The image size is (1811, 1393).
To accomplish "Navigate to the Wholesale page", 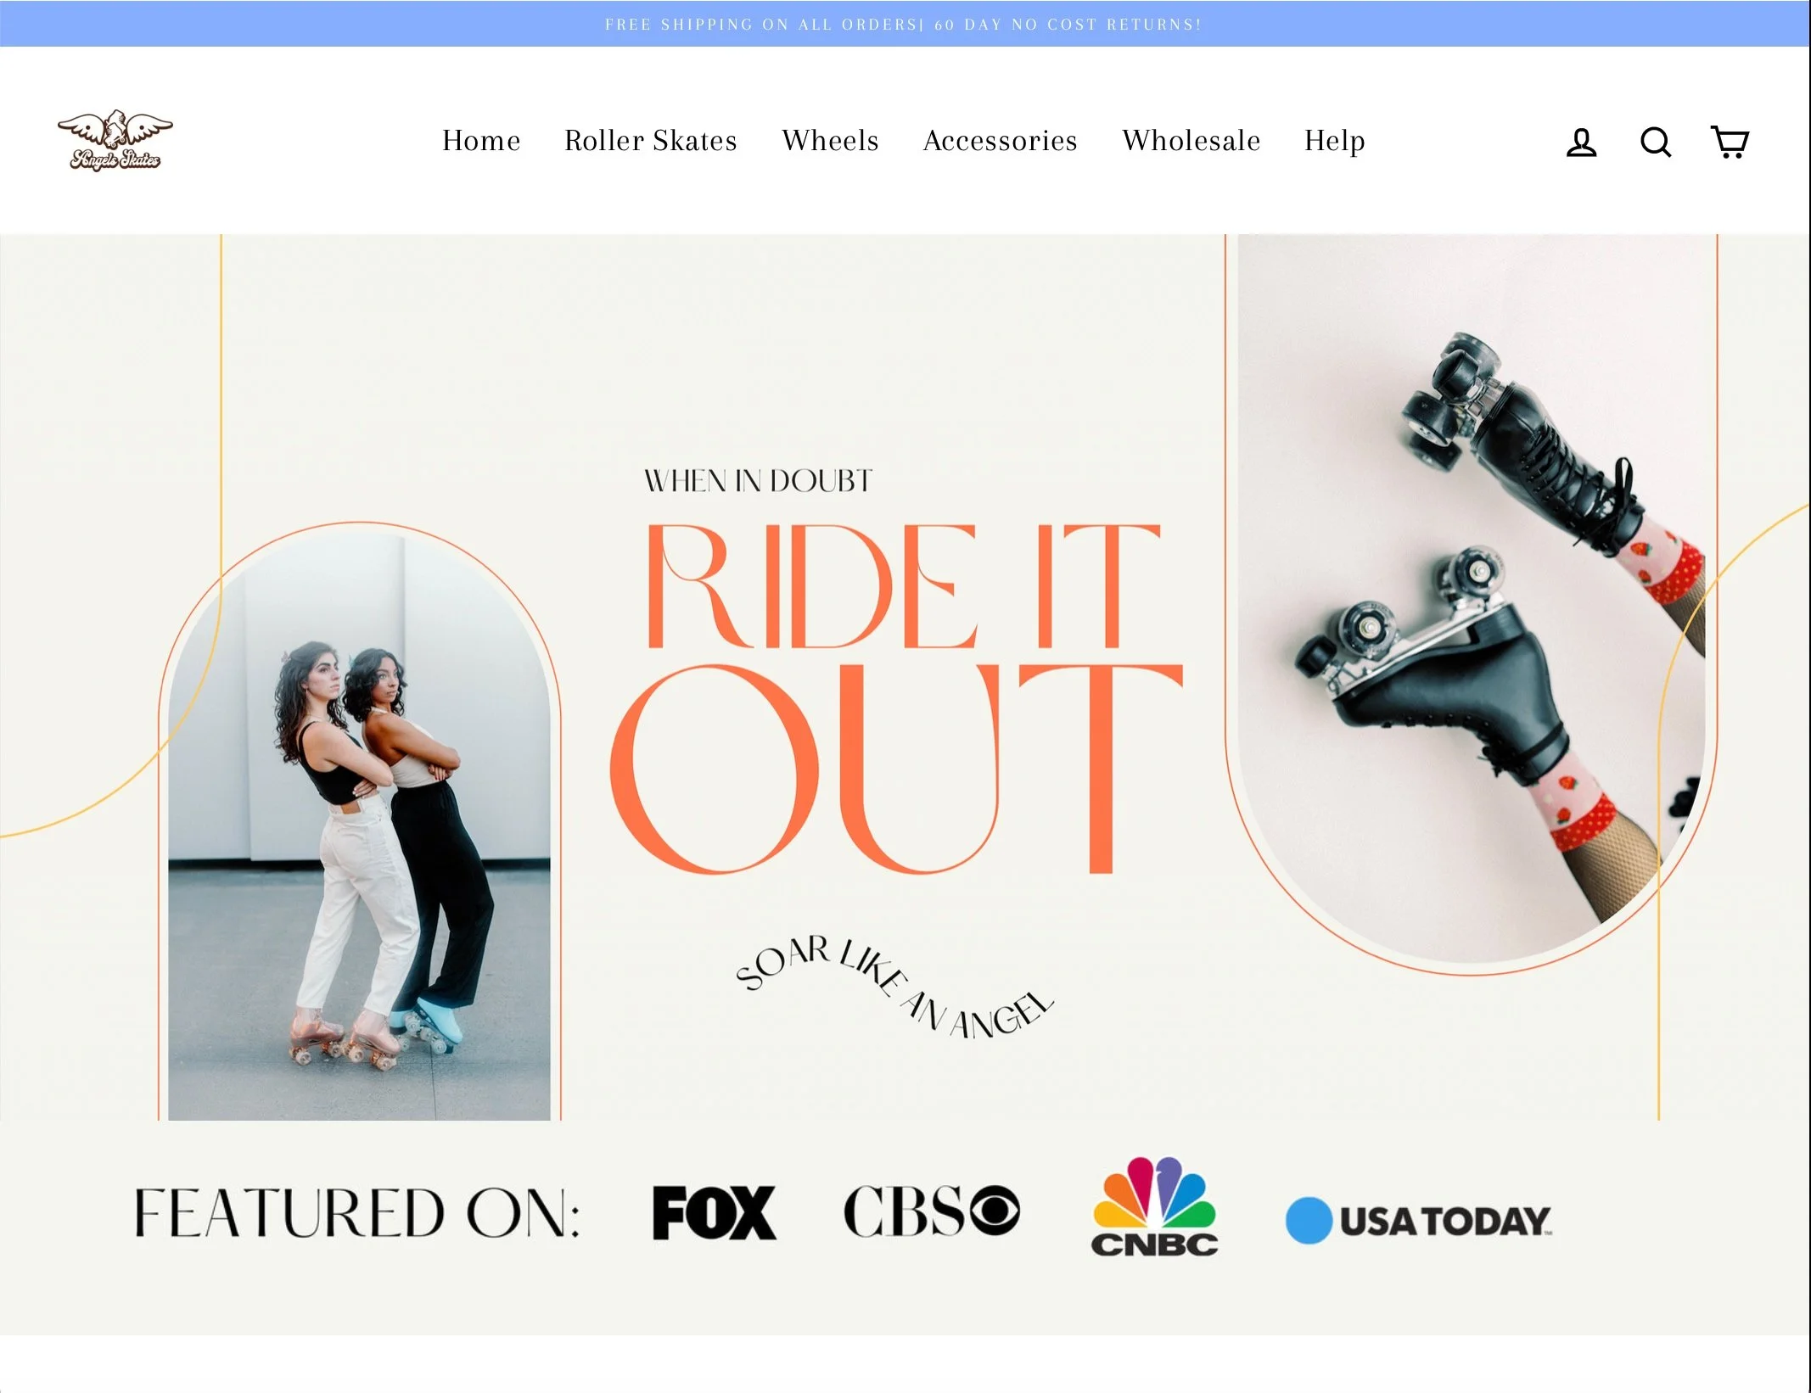I will (1191, 141).
